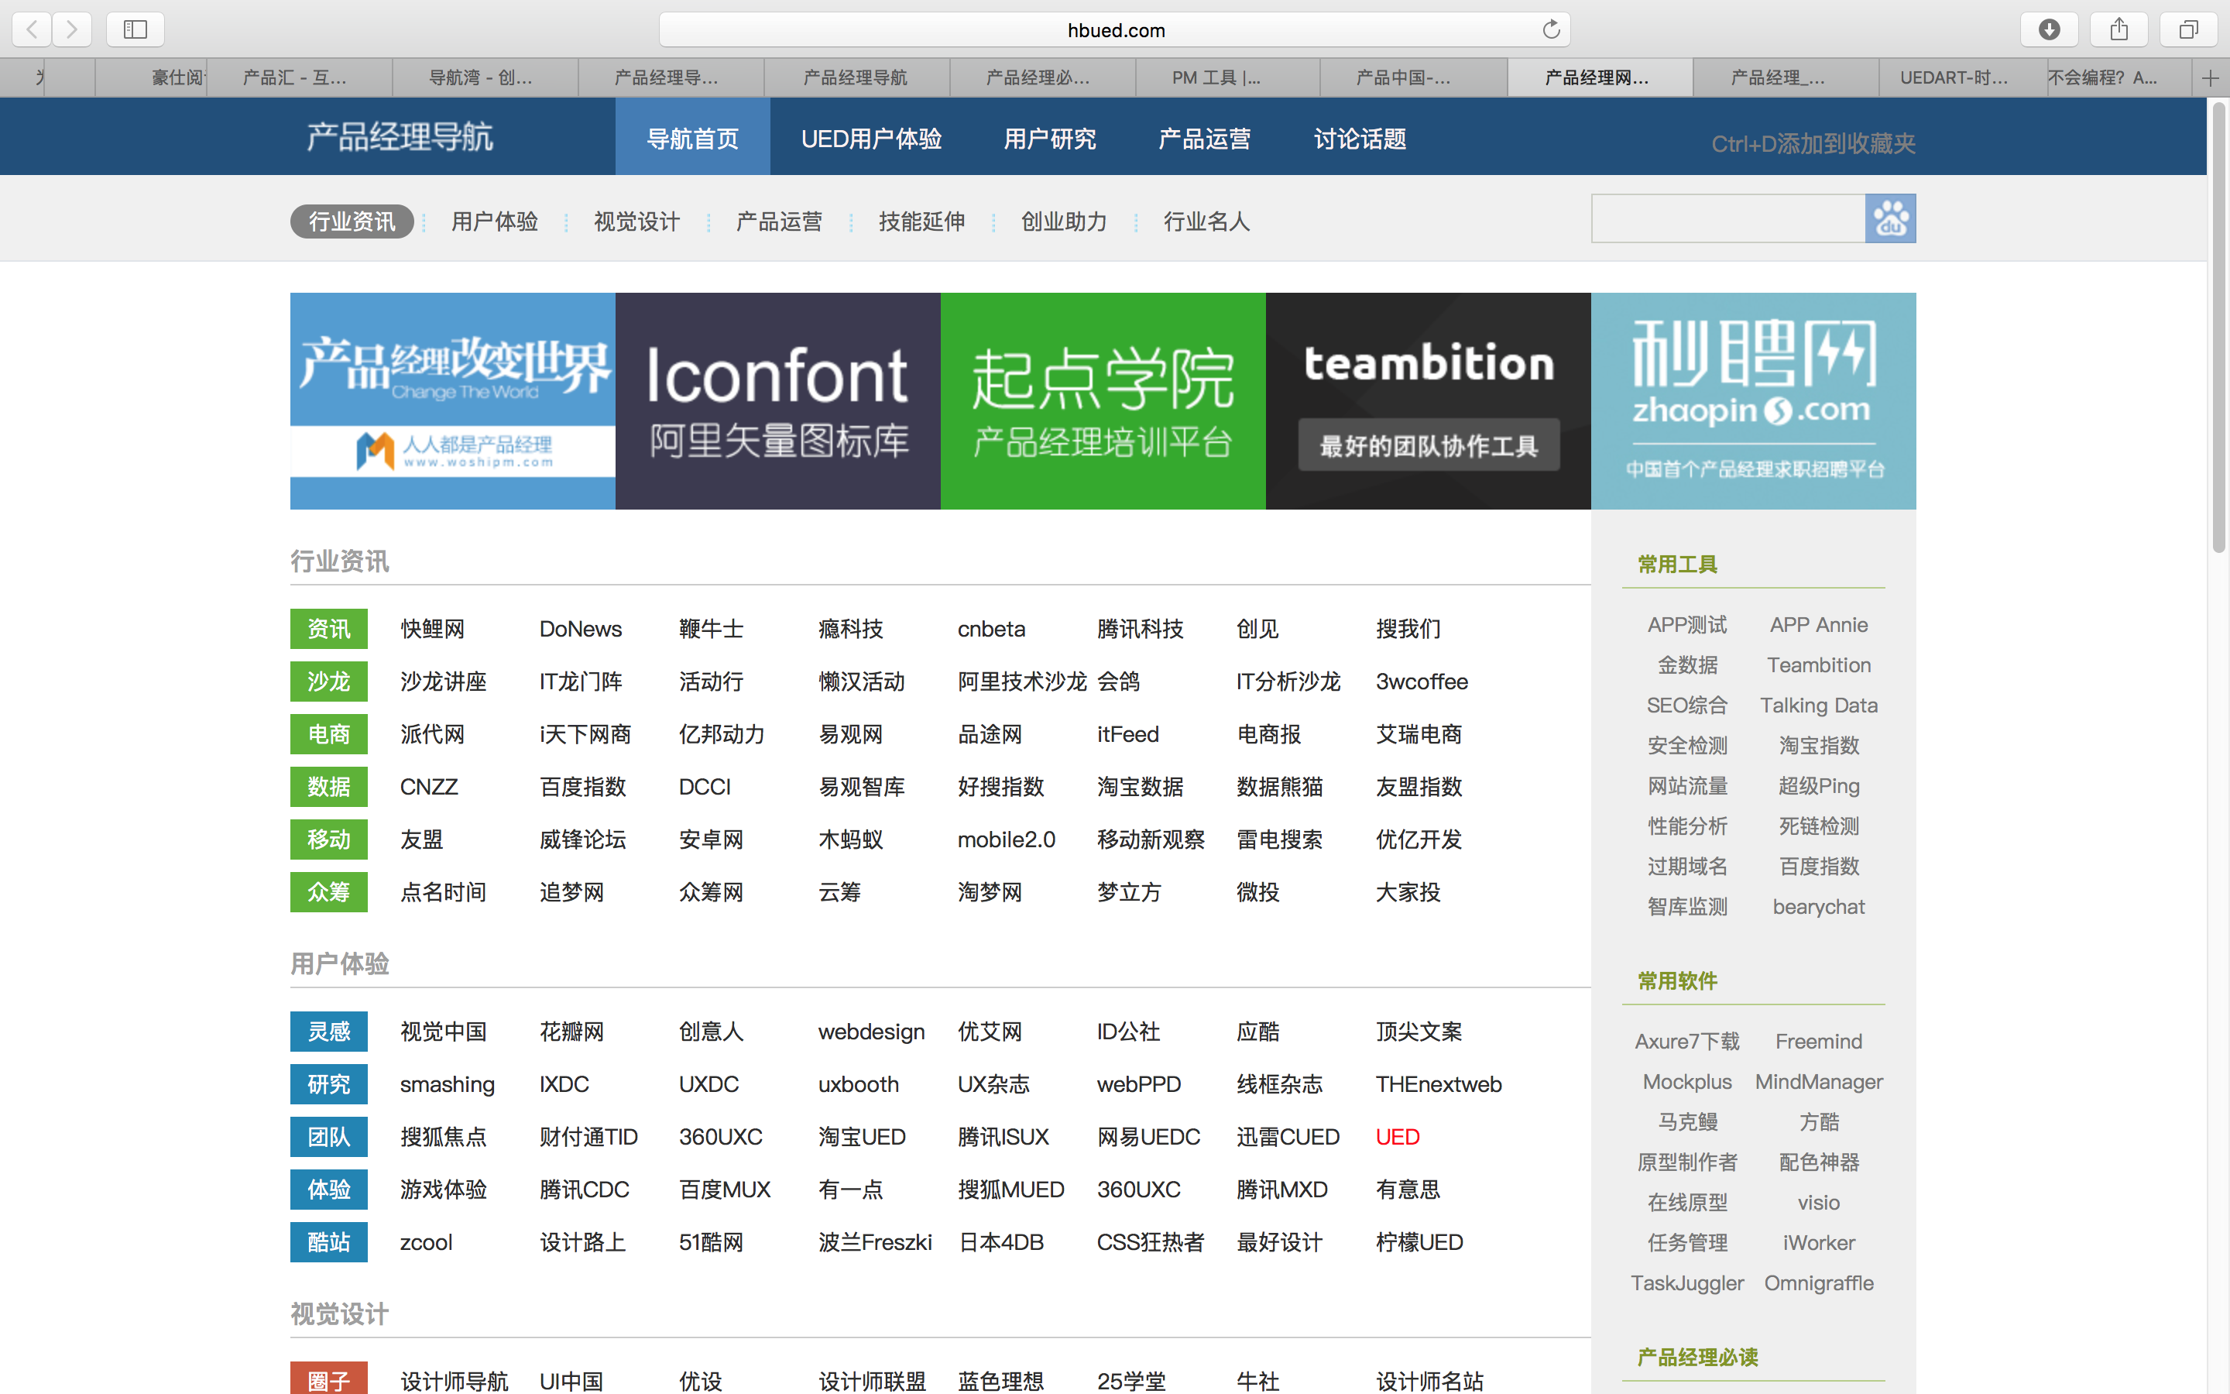Open the Omnigraffle software link

pyautogui.click(x=1818, y=1283)
